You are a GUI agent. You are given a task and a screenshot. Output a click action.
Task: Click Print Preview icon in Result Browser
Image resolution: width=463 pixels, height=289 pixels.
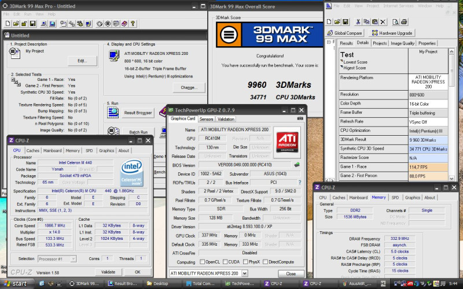396,21
